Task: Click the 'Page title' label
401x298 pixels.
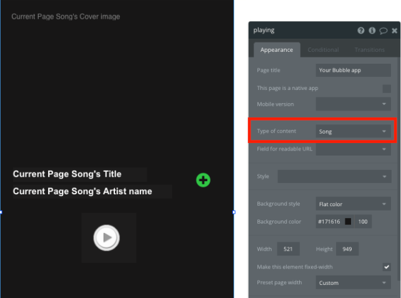Action: tap(269, 71)
